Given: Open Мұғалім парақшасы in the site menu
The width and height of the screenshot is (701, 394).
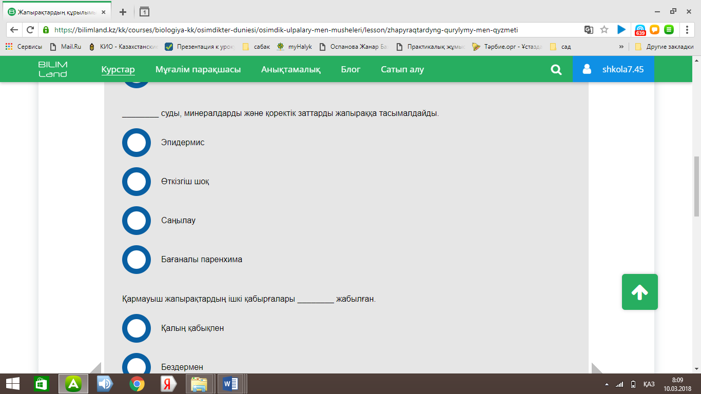Looking at the screenshot, I should (x=198, y=70).
